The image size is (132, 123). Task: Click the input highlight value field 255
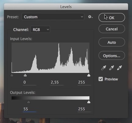tap(84, 82)
